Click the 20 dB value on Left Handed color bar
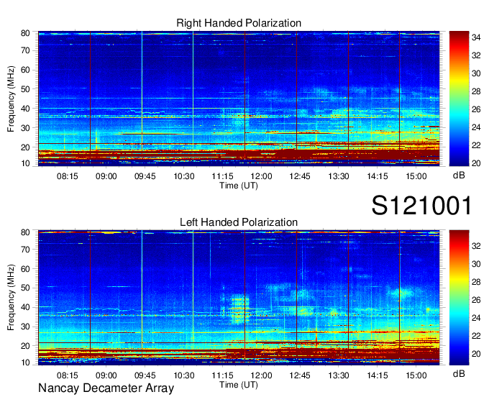The width and height of the screenshot is (489, 397). click(x=476, y=354)
